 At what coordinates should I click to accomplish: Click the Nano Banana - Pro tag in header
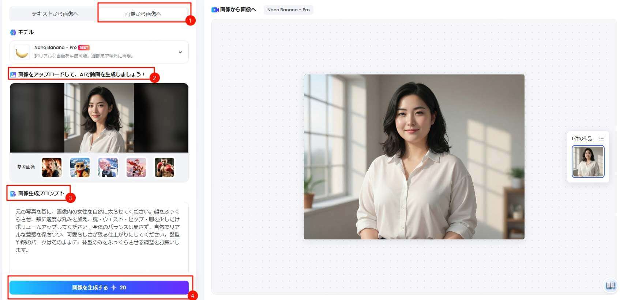click(288, 10)
